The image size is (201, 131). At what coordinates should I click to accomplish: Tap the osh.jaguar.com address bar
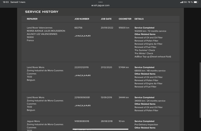100,5
